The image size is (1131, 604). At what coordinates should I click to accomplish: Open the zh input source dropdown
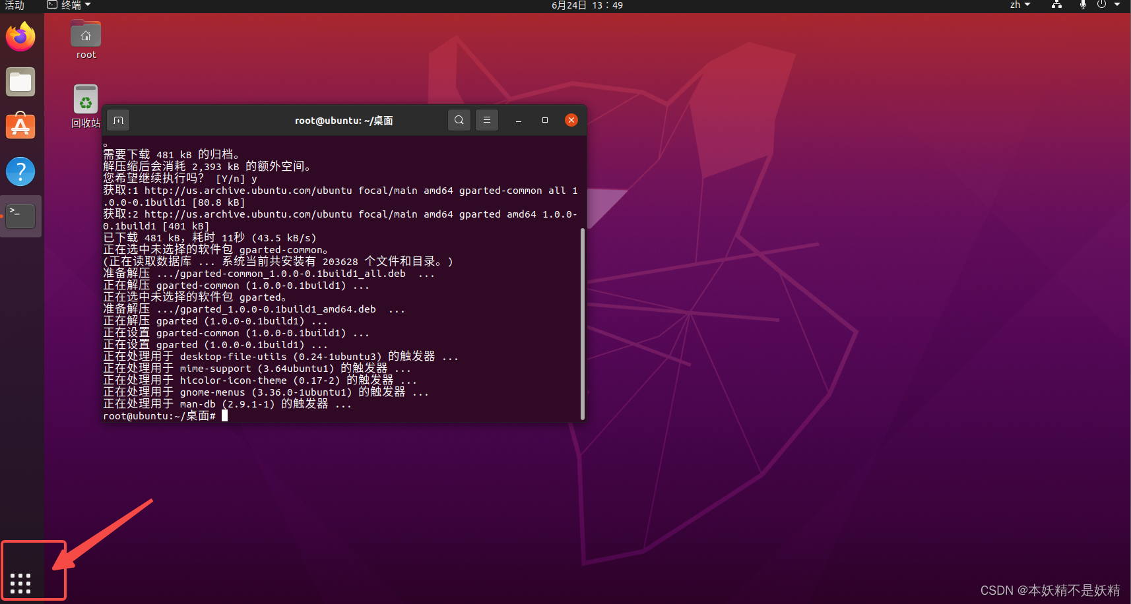[1020, 5]
